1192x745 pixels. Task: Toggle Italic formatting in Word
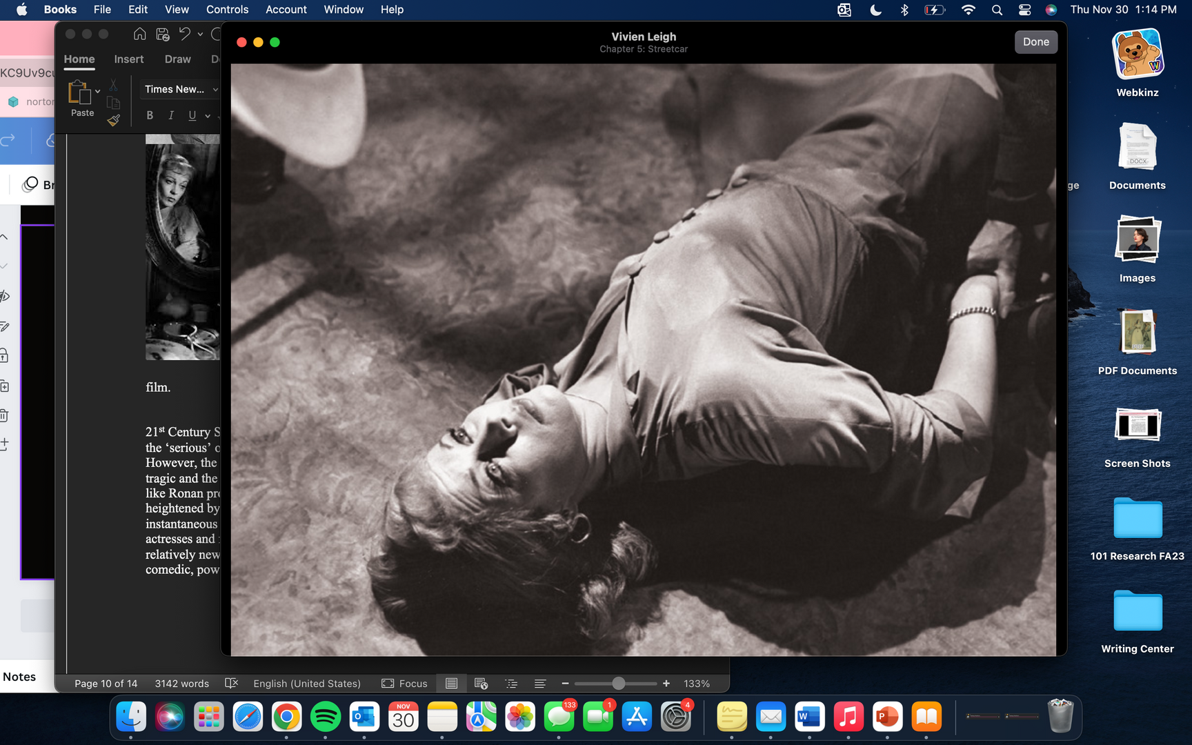click(x=171, y=115)
